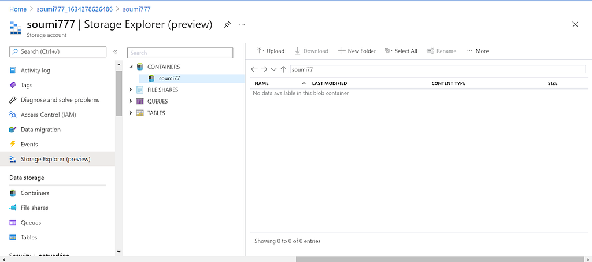Viewport: 592px width, 262px height.
Task: Collapse the CONTAINERS tree node
Action: point(131,67)
